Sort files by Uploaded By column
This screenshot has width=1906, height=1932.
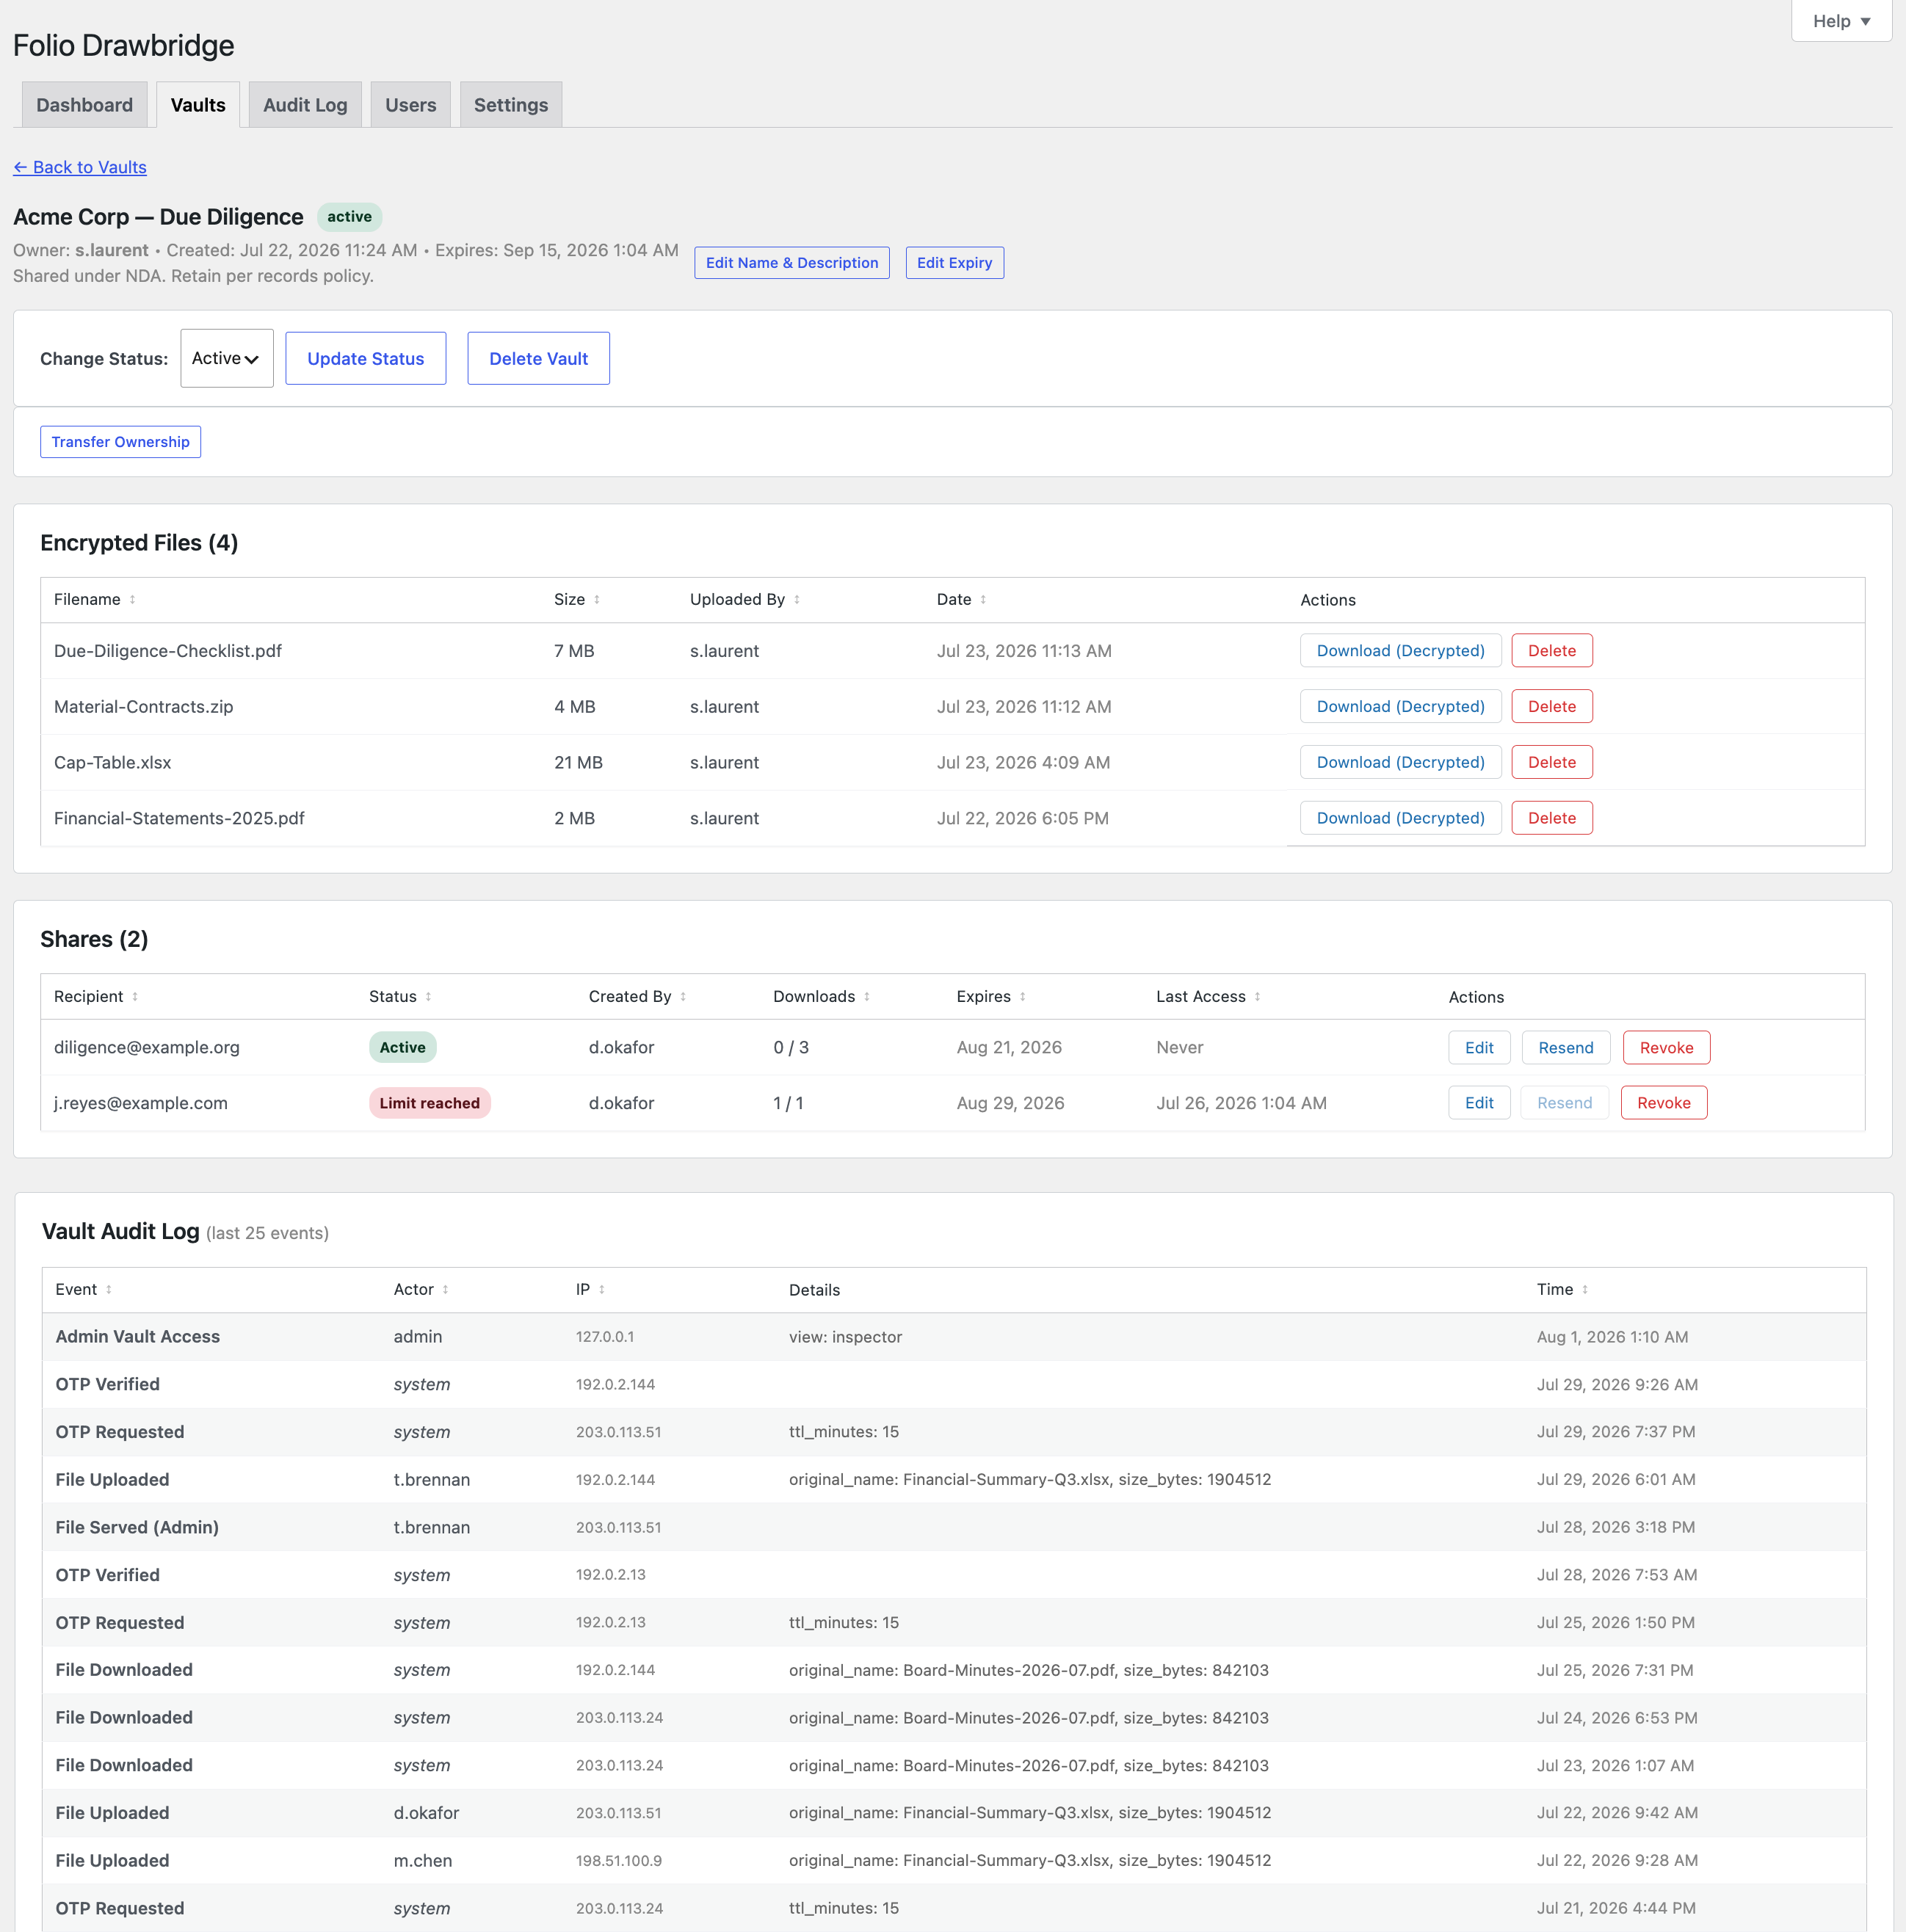coord(745,599)
